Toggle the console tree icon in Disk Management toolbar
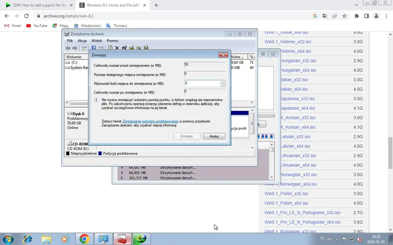Screen dimensions: 393x245 [84, 48]
